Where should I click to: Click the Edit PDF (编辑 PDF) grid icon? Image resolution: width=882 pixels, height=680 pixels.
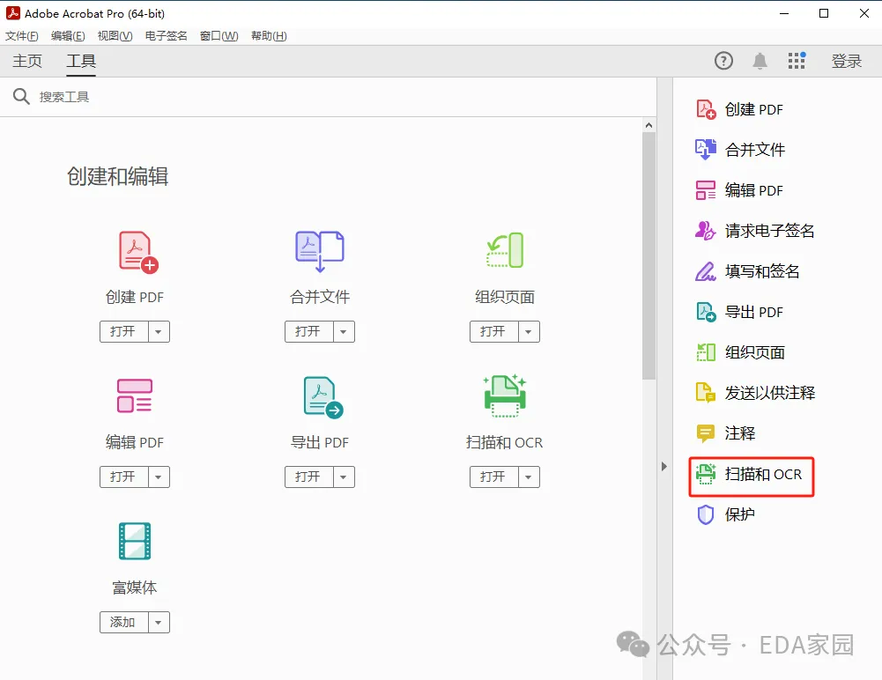coord(135,395)
